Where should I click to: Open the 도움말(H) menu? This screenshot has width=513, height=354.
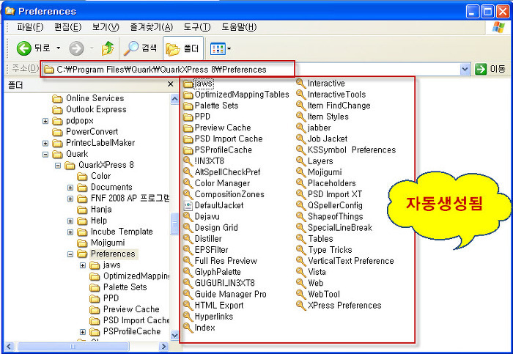239,27
